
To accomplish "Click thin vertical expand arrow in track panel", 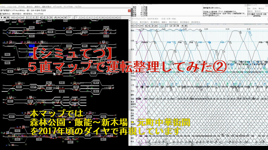I will [x=30, y=17].
